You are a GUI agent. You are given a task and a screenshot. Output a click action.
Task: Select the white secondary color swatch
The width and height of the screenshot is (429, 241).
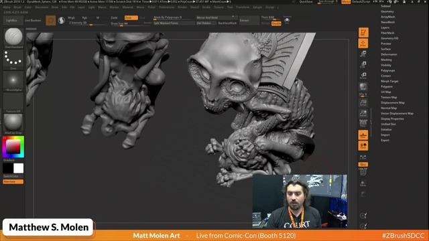[x=19, y=168]
